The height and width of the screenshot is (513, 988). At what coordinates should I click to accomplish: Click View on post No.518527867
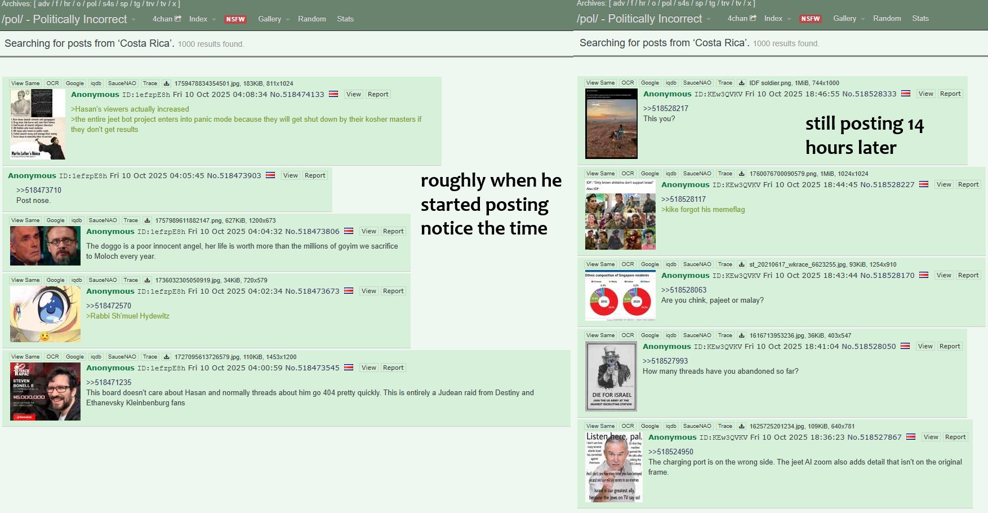point(931,437)
